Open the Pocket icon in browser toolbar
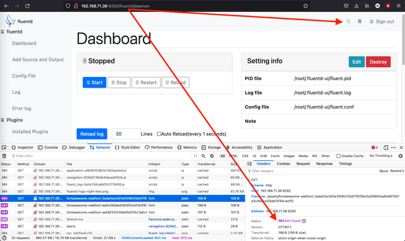Screen dimensions: 405x241 pyautogui.click(x=346, y=6)
